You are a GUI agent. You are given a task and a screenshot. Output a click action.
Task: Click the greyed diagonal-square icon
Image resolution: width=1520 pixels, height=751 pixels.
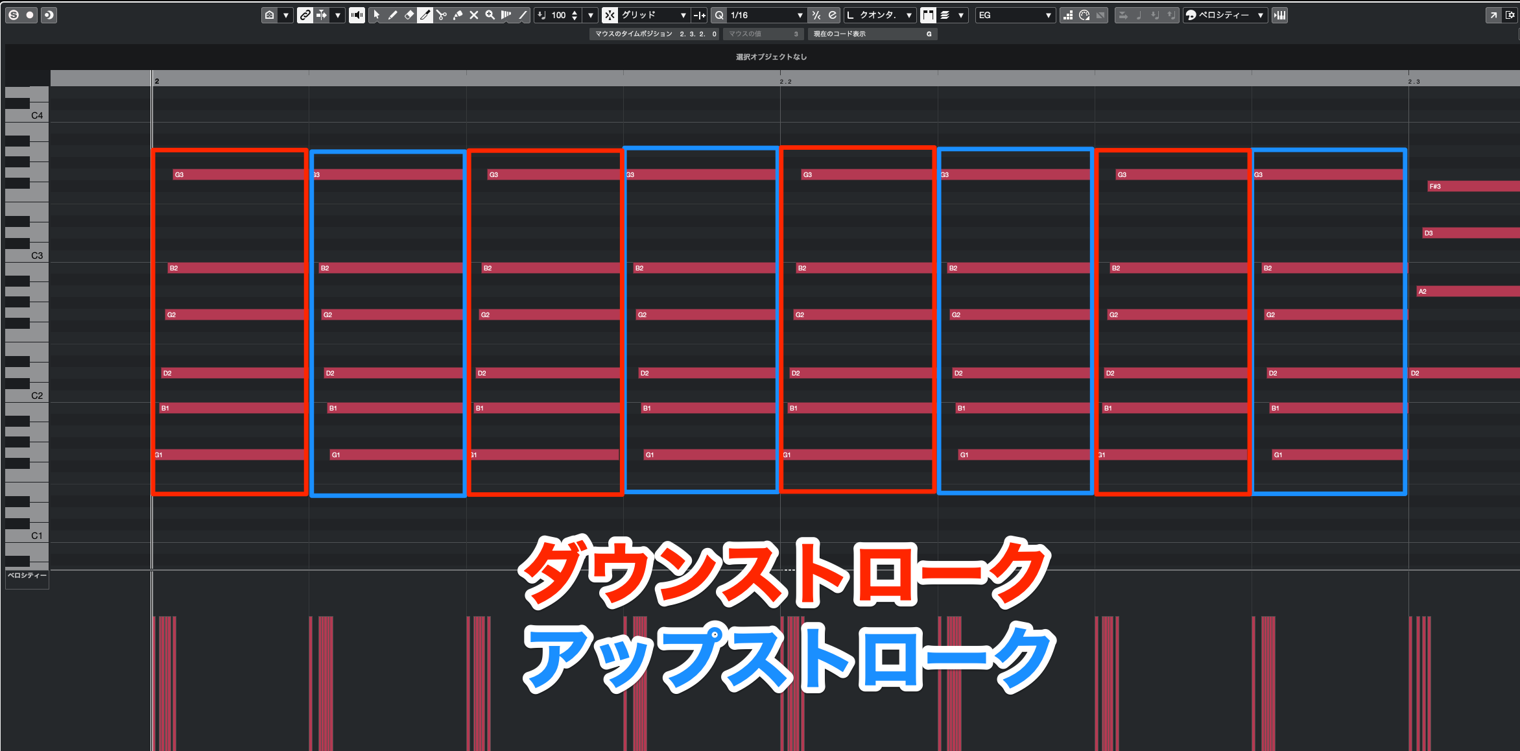1100,15
